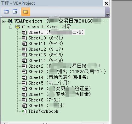Select Sheet12 (9-17) label

[x=46, y=49]
